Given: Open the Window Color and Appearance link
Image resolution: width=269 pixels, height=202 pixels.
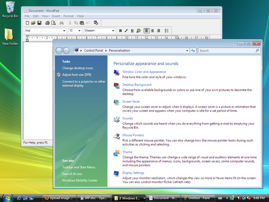Looking at the screenshot, I should [x=144, y=72].
